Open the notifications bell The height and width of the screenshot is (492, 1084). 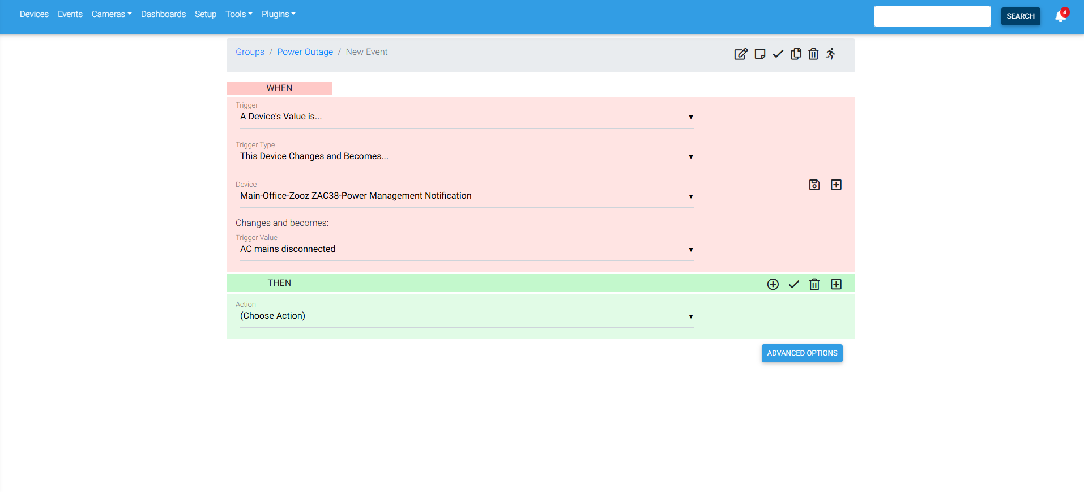click(1061, 16)
